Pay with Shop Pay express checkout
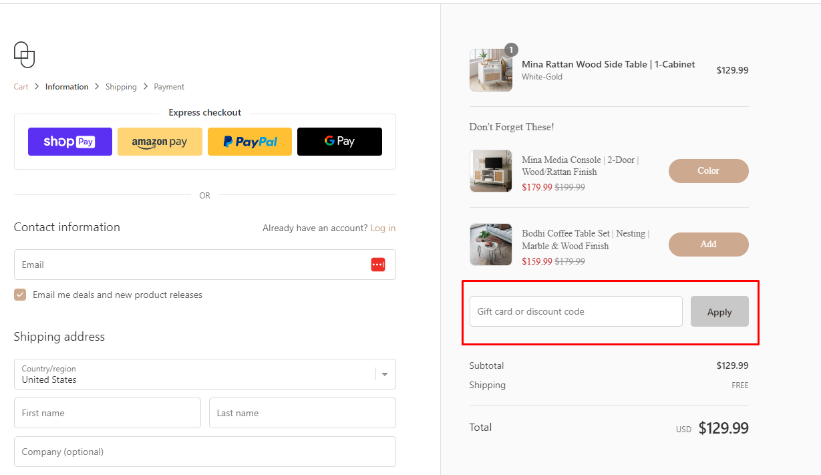 coord(70,142)
